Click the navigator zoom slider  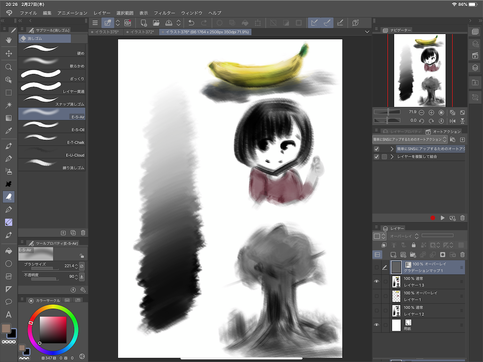click(x=387, y=112)
